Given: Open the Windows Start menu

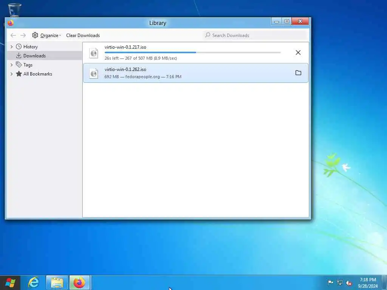Looking at the screenshot, I should coord(10,282).
